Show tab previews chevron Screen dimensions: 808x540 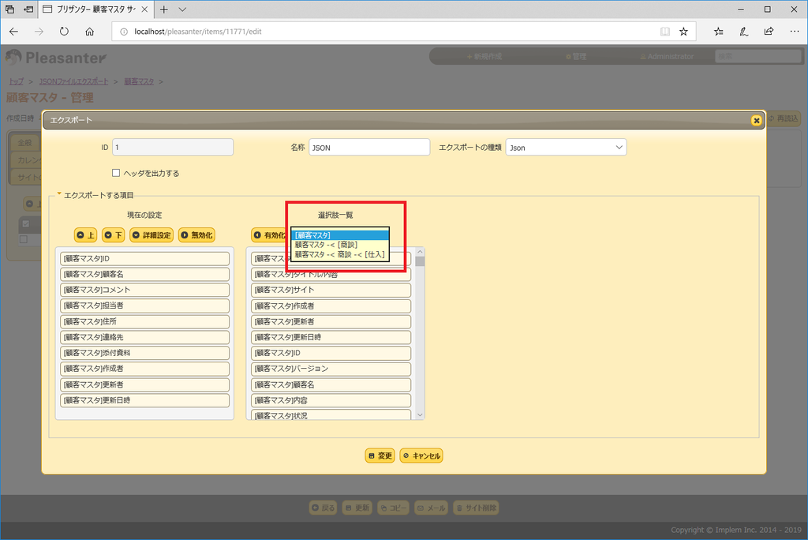point(182,9)
